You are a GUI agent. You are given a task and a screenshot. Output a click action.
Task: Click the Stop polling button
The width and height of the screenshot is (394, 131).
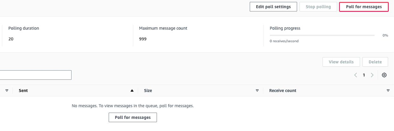(318, 7)
